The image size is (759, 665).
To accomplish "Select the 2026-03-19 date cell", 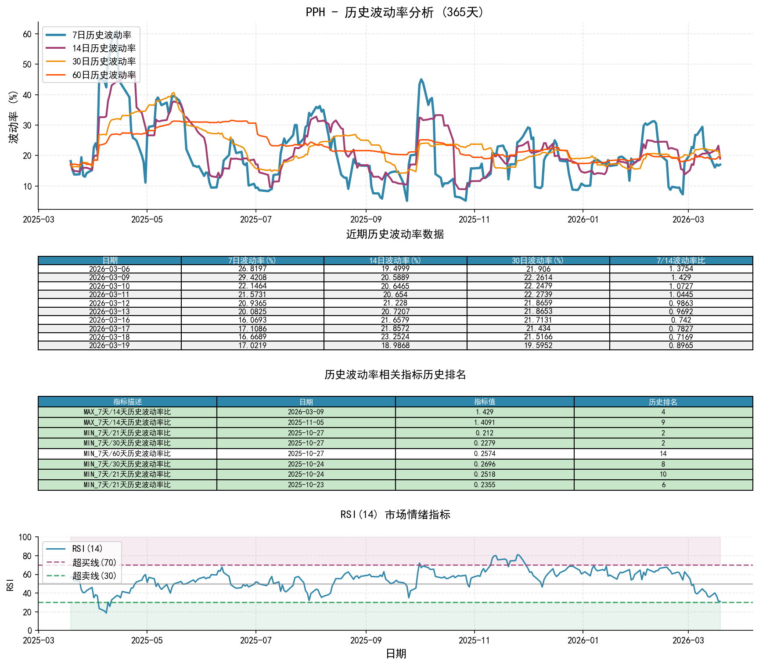I will click(x=109, y=345).
